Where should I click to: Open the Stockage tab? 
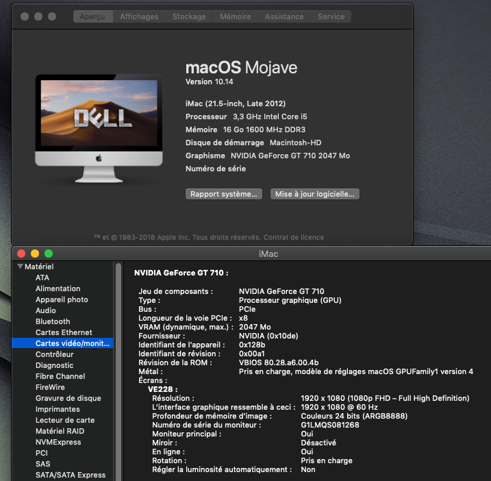(x=189, y=16)
